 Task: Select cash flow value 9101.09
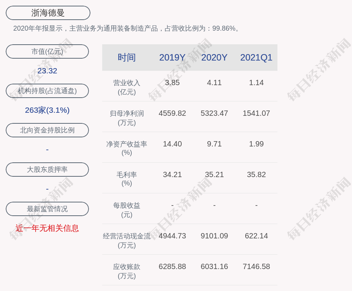point(214,236)
